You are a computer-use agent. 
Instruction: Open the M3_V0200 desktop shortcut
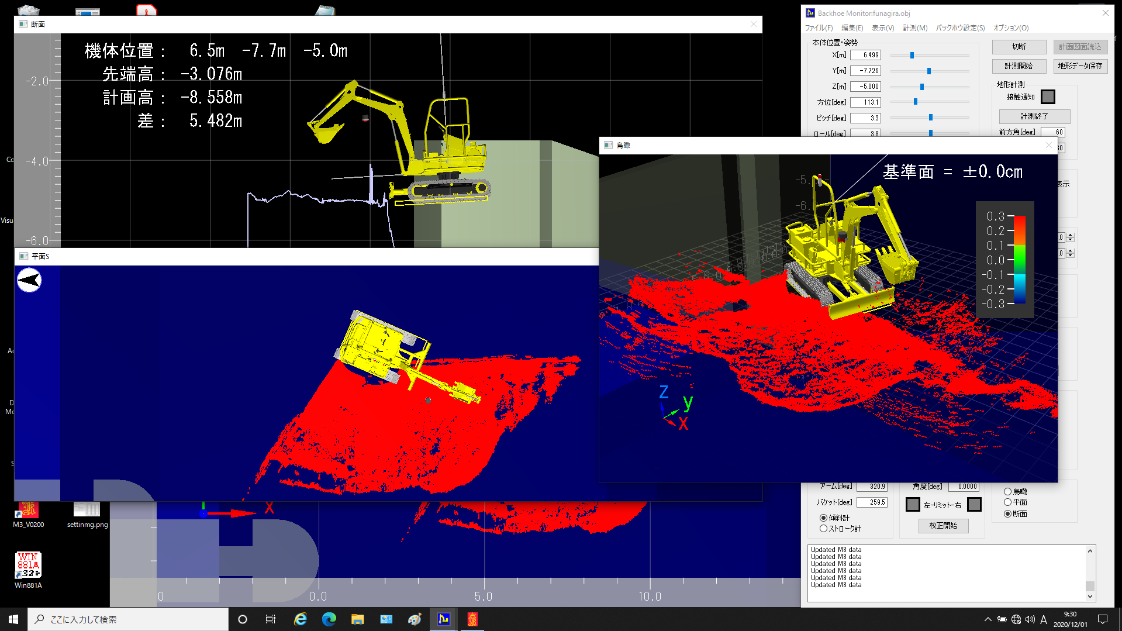tap(28, 515)
